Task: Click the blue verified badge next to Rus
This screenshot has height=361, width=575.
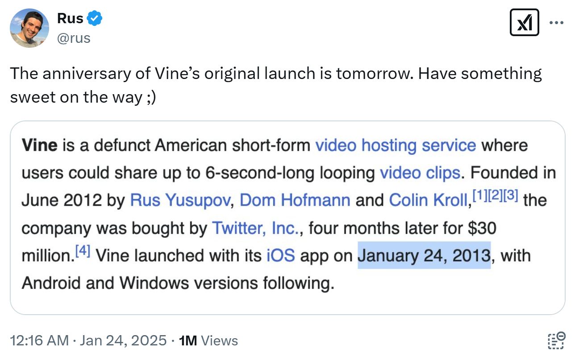Action: point(95,19)
